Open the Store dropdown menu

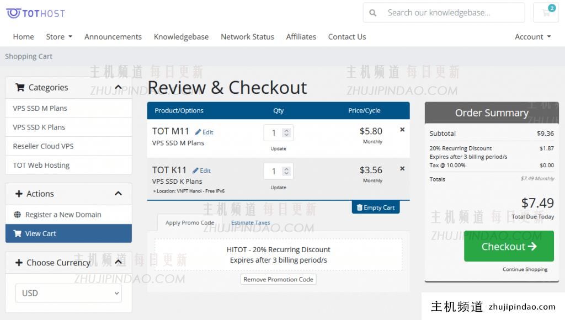click(x=59, y=37)
